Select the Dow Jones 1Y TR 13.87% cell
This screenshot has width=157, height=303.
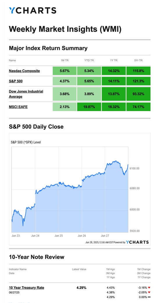pos(114,94)
